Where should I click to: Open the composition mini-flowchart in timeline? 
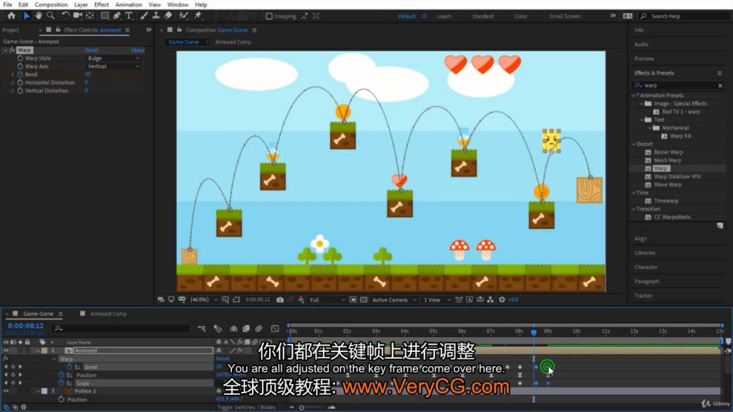201,329
